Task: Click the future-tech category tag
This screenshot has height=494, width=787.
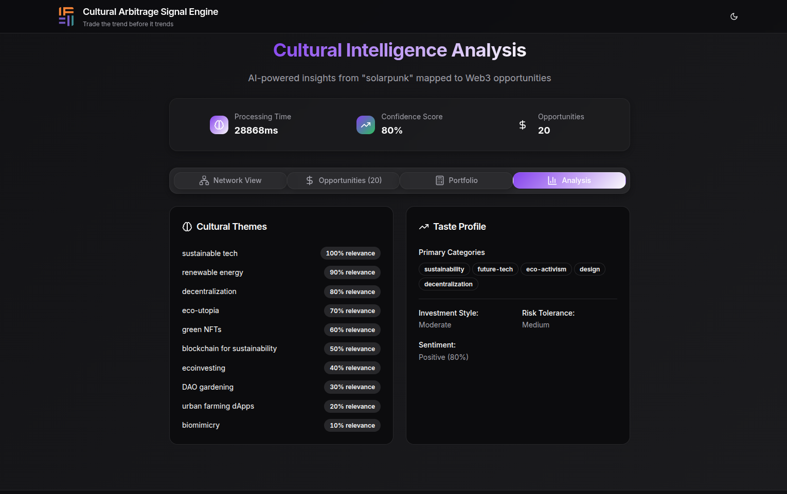Action: coord(495,269)
